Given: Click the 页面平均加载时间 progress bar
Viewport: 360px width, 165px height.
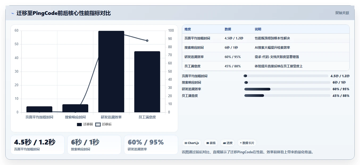Looking at the screenshot, I should pos(286,76).
